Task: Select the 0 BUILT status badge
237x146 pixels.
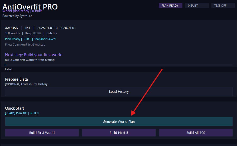Action: [x=197, y=6]
